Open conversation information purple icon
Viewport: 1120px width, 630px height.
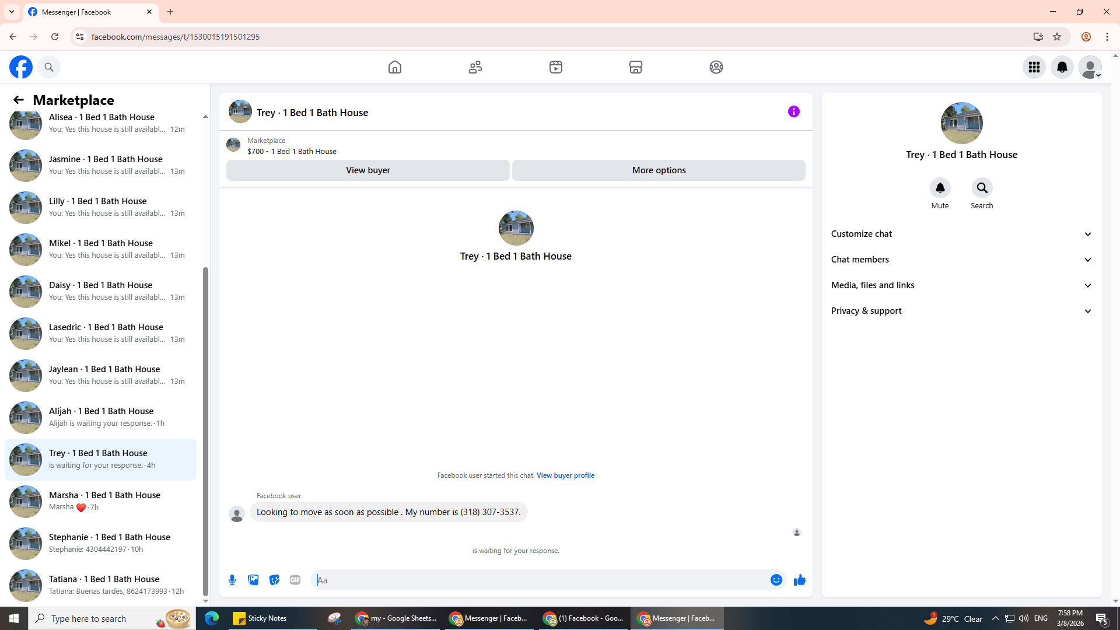(x=793, y=111)
